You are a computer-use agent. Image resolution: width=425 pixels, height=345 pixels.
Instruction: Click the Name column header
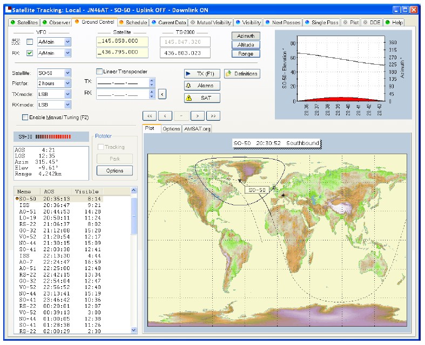pos(27,191)
